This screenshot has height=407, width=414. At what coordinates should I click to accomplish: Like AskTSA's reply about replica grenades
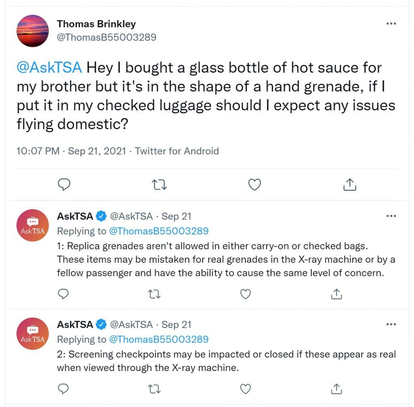point(245,294)
